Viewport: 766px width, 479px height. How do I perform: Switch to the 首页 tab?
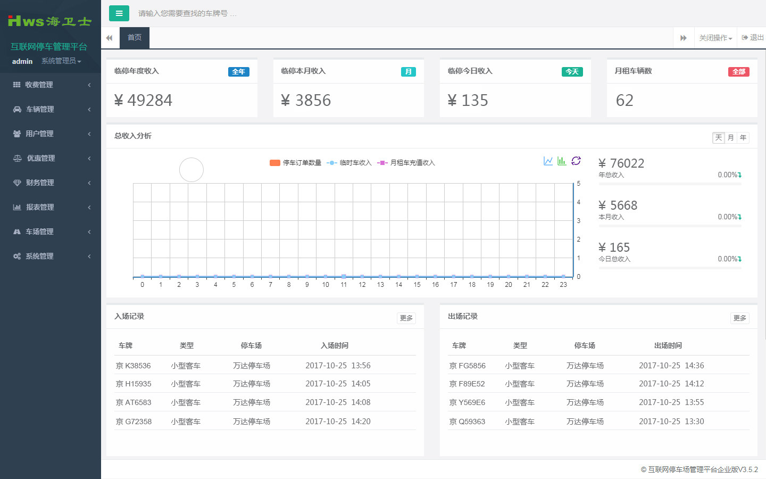tap(135, 38)
